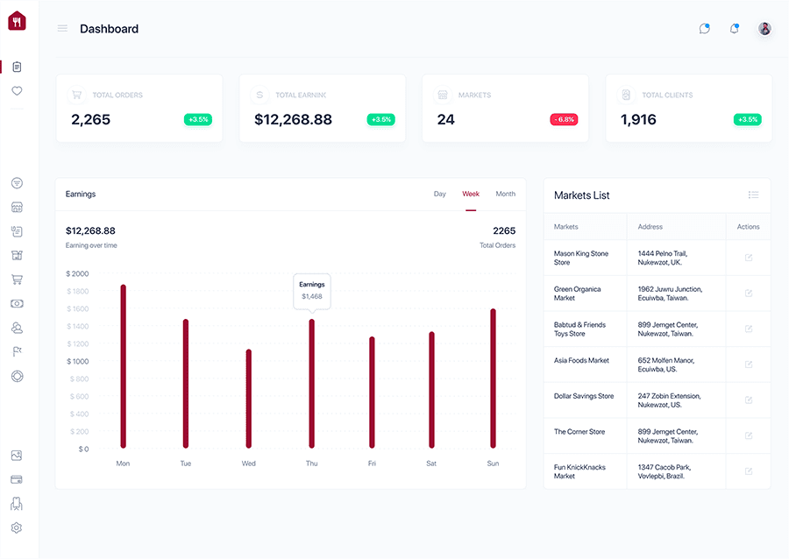Edit the Asia Foods Market row

[x=749, y=364]
